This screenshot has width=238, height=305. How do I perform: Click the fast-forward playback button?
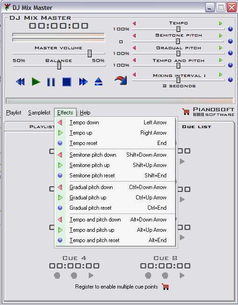(x=83, y=82)
